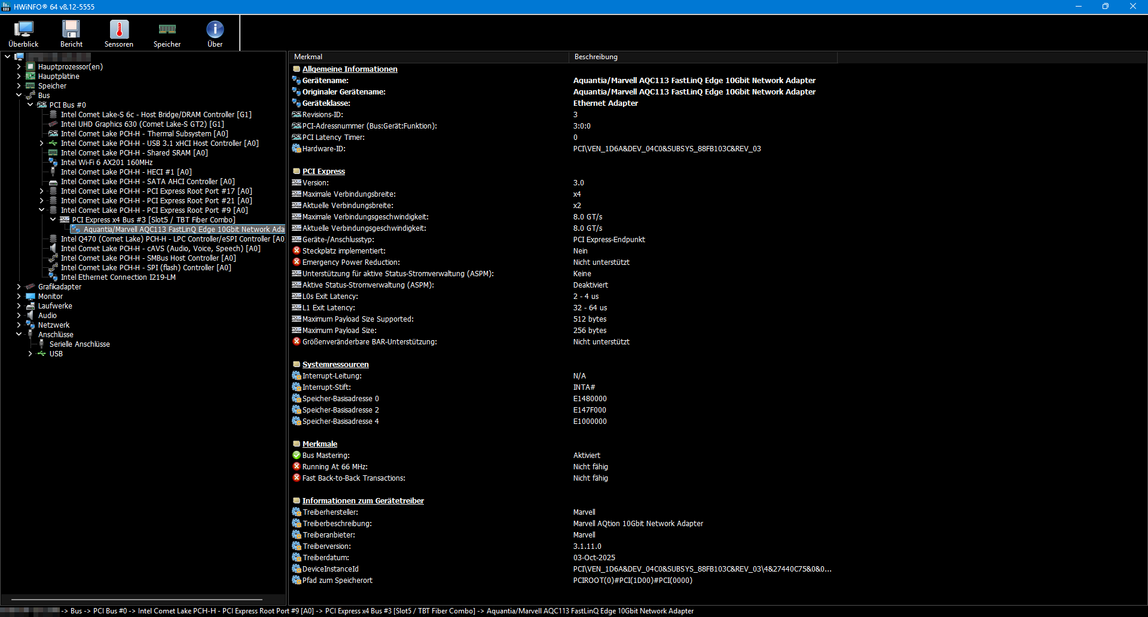The width and height of the screenshot is (1148, 617).
Task: Select Shared SRAM tree entry
Action: 134,153
